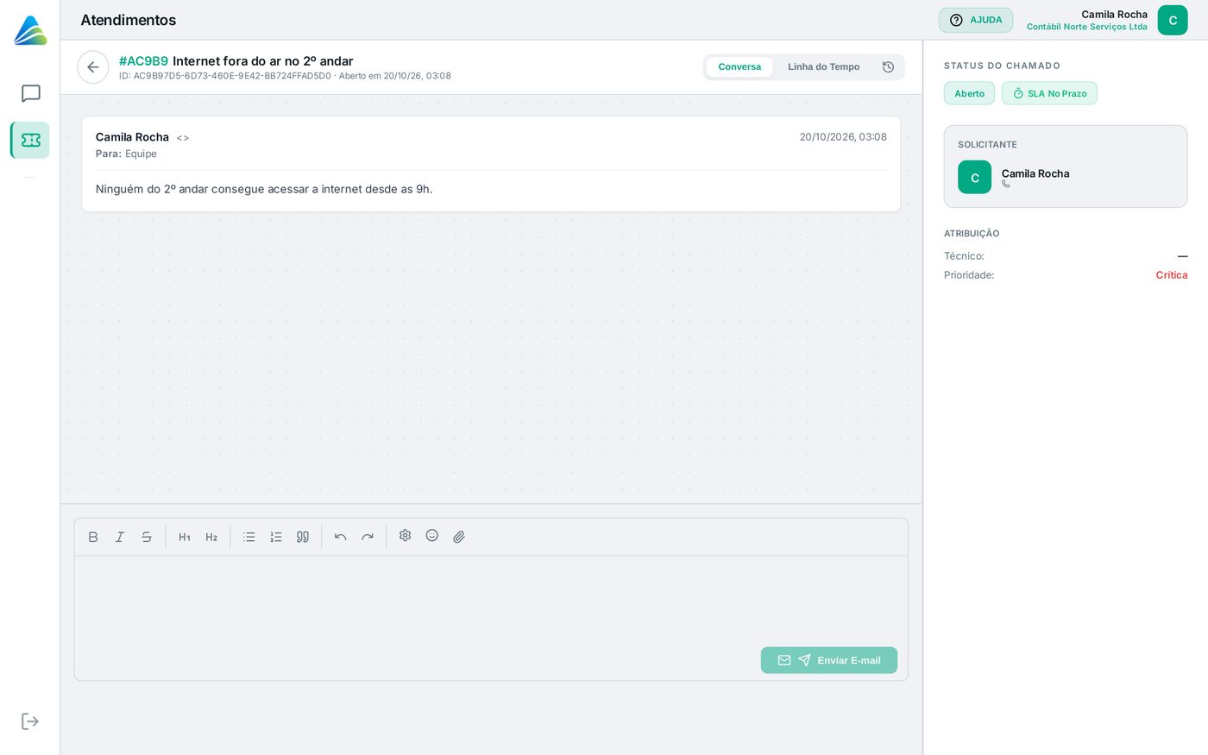The image size is (1208, 755).
Task: Switch to the Conversa tab
Action: point(739,67)
